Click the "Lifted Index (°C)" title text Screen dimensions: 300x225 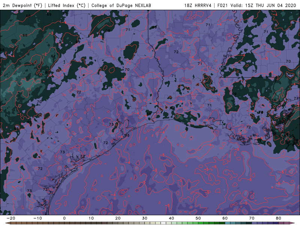click(67, 5)
